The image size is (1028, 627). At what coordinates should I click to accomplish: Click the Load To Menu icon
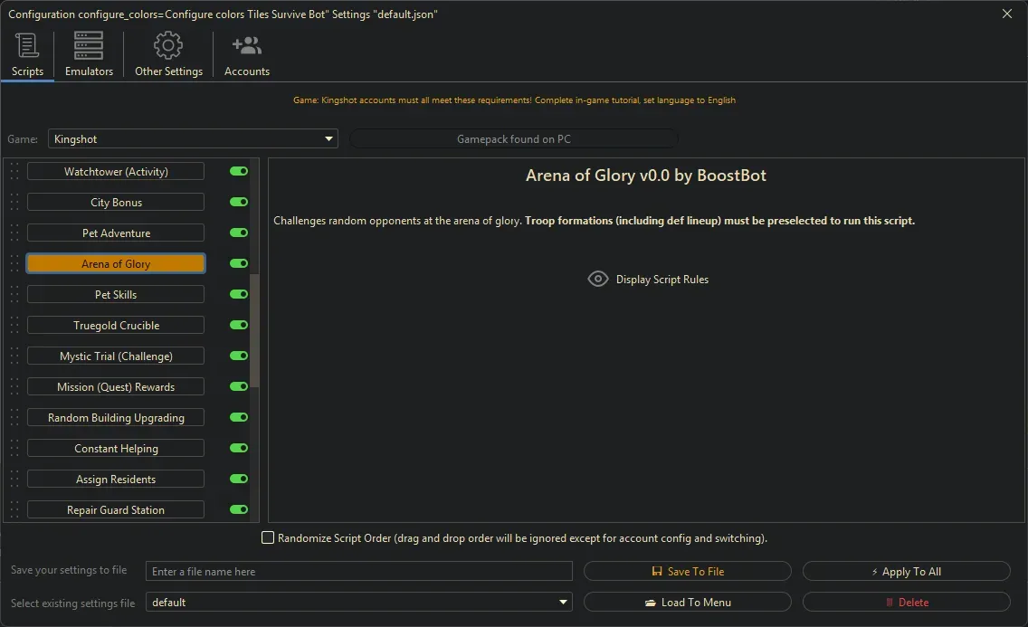[652, 602]
